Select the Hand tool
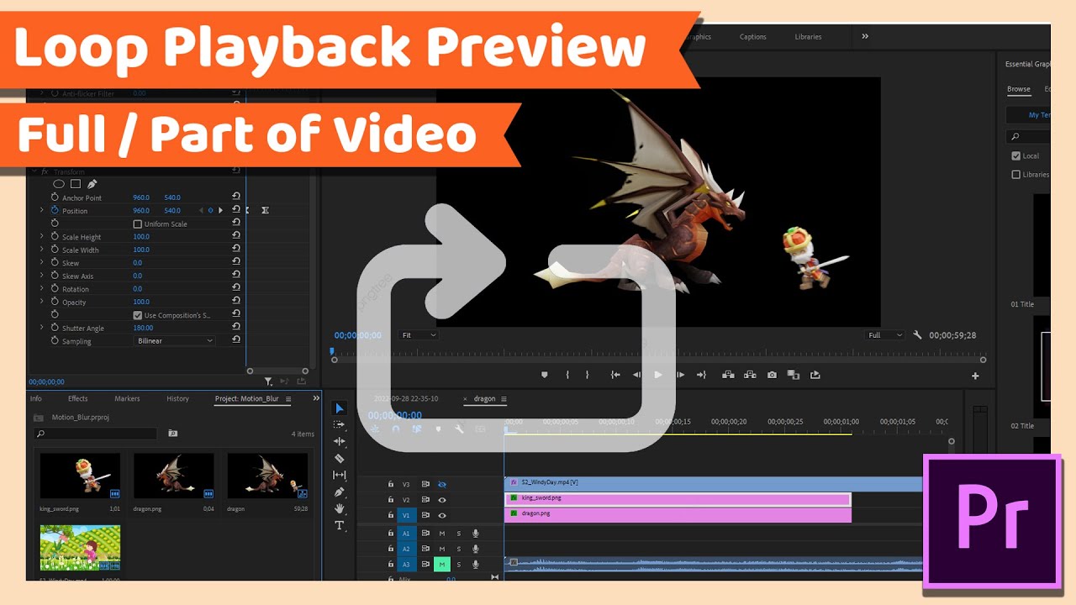Viewport: 1076px width, 605px height. coord(340,508)
